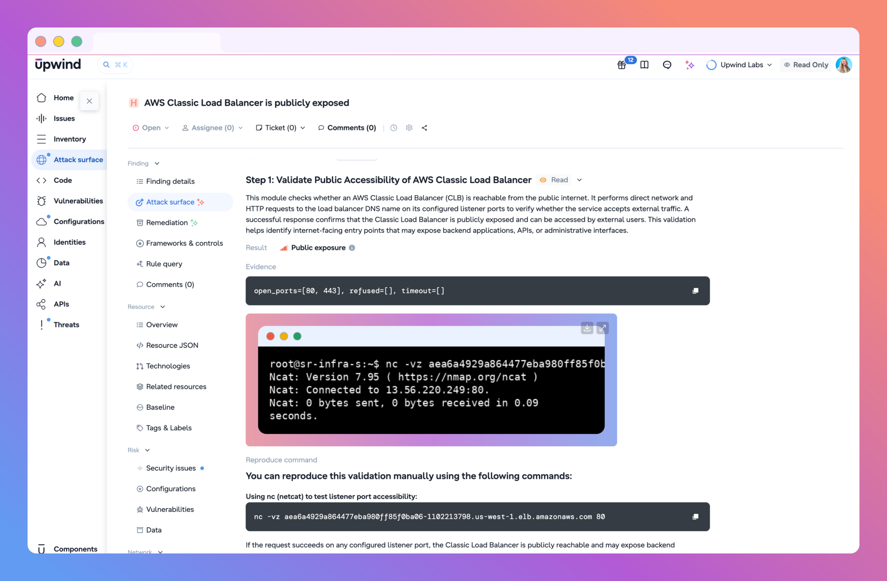Open Data in the main sidebar

point(53,263)
